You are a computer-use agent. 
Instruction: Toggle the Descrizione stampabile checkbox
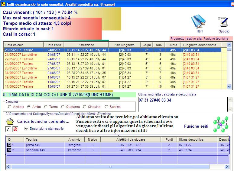pyautogui.click(x=26, y=129)
